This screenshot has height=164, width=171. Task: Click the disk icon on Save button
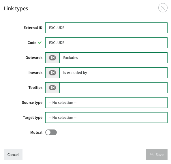[152, 155]
